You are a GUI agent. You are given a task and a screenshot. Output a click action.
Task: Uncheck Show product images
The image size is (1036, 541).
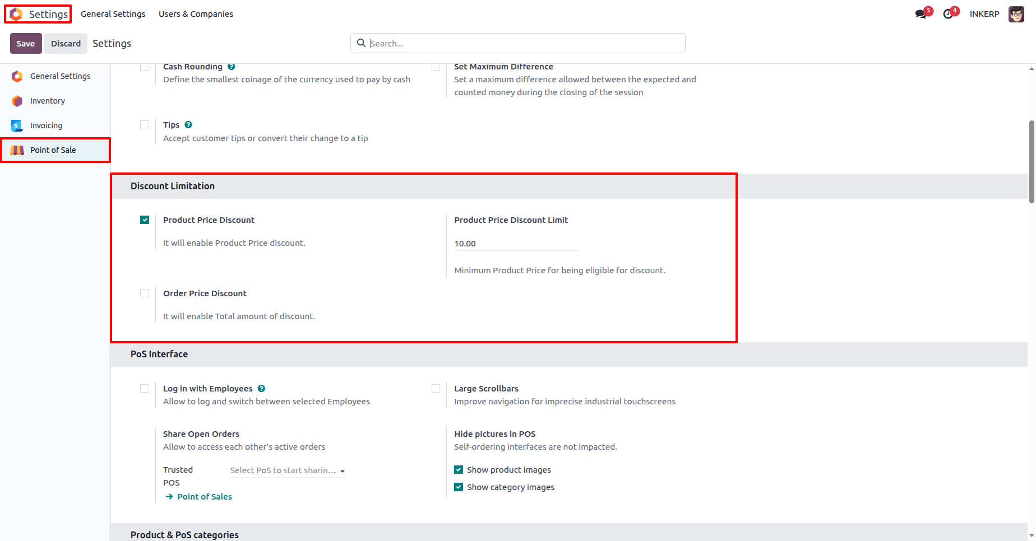459,470
